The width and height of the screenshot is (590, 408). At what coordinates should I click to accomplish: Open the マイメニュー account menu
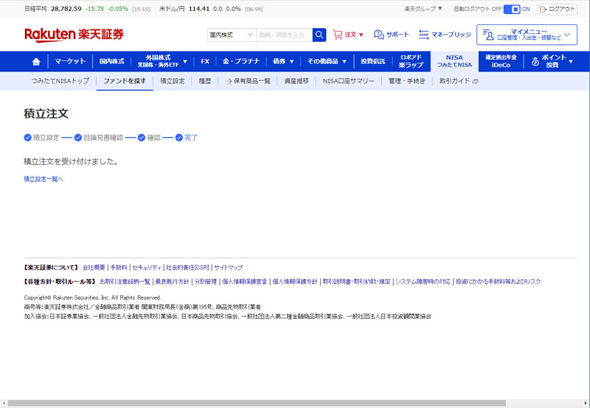[x=527, y=35]
